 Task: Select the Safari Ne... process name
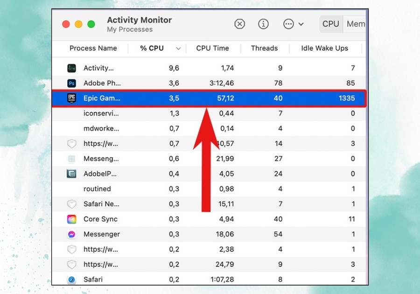(x=101, y=204)
